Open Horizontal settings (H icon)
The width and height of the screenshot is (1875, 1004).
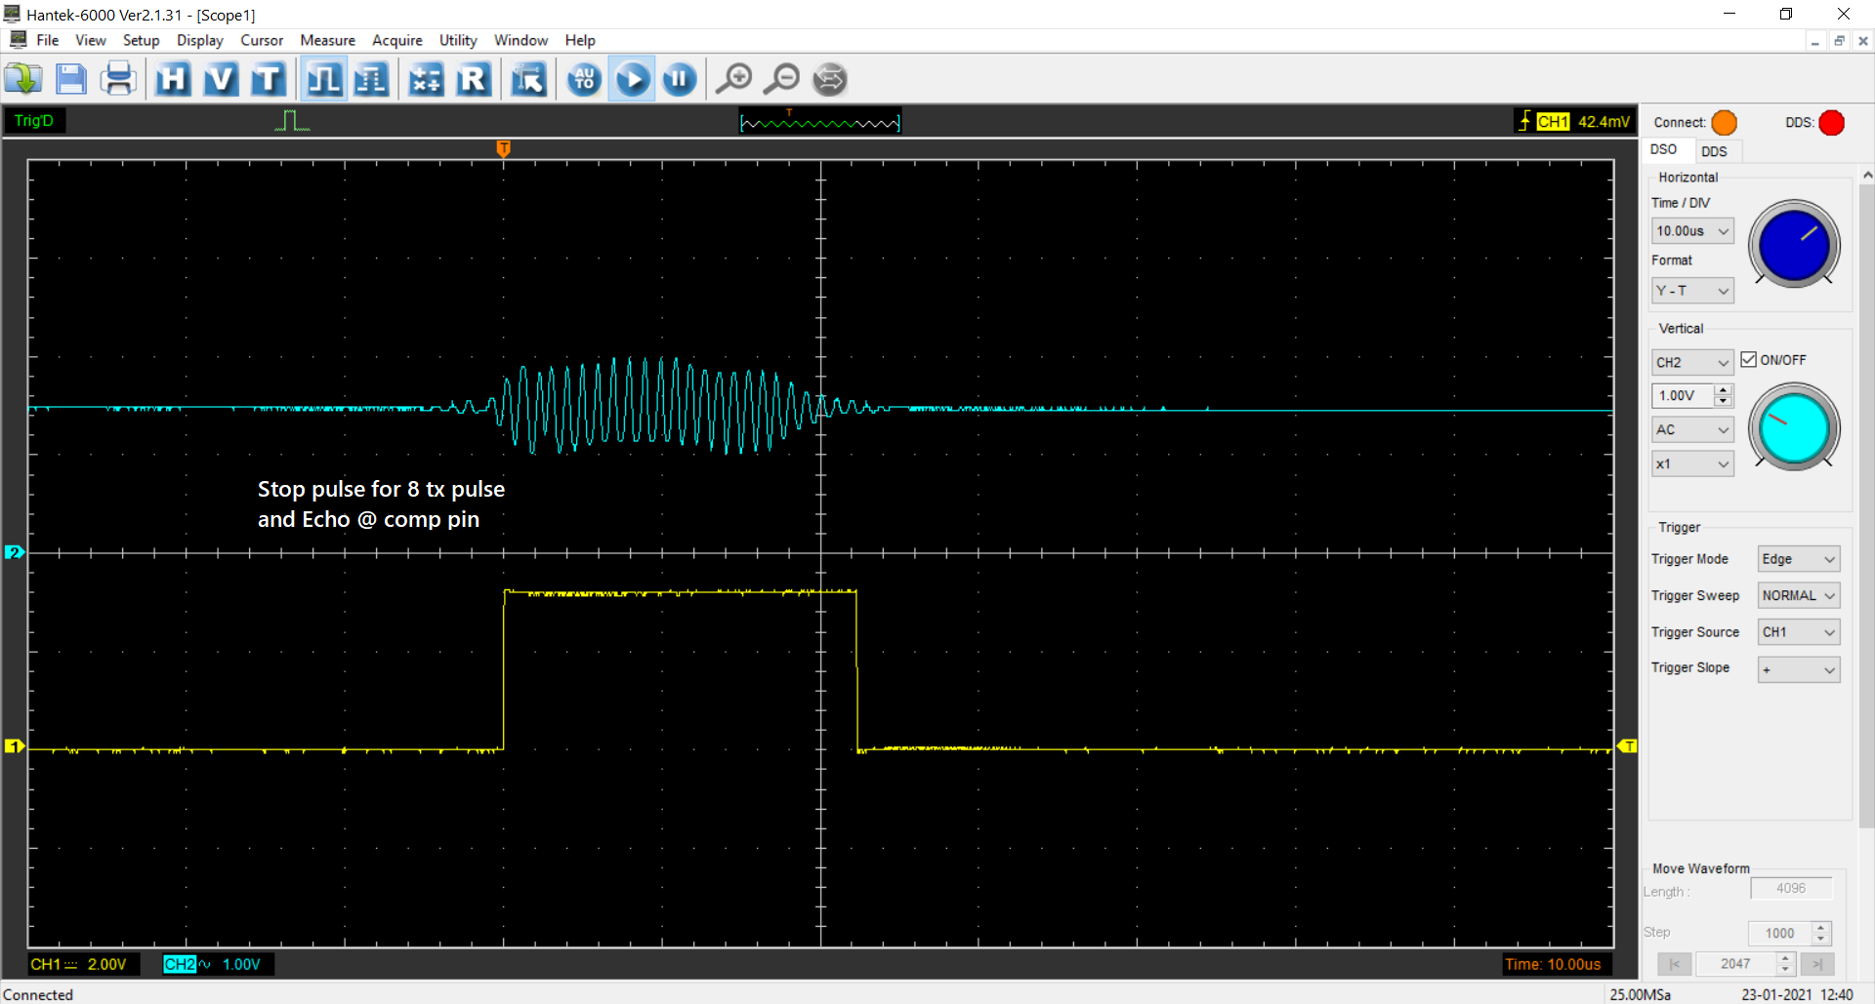pos(173,79)
